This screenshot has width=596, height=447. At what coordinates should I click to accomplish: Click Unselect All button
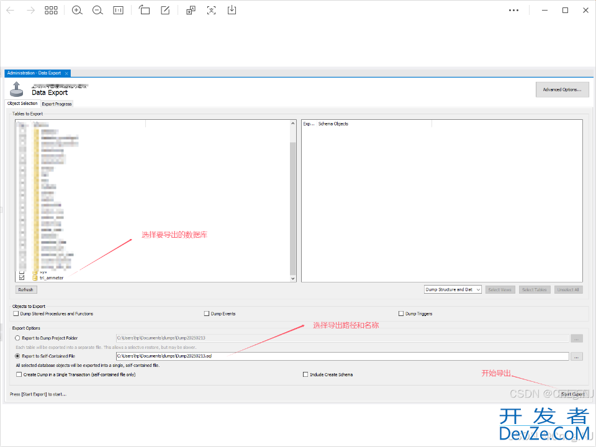click(568, 290)
